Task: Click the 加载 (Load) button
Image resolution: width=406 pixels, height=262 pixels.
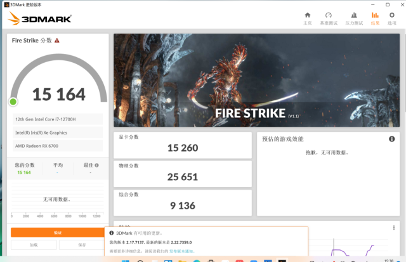Action: click(34, 245)
